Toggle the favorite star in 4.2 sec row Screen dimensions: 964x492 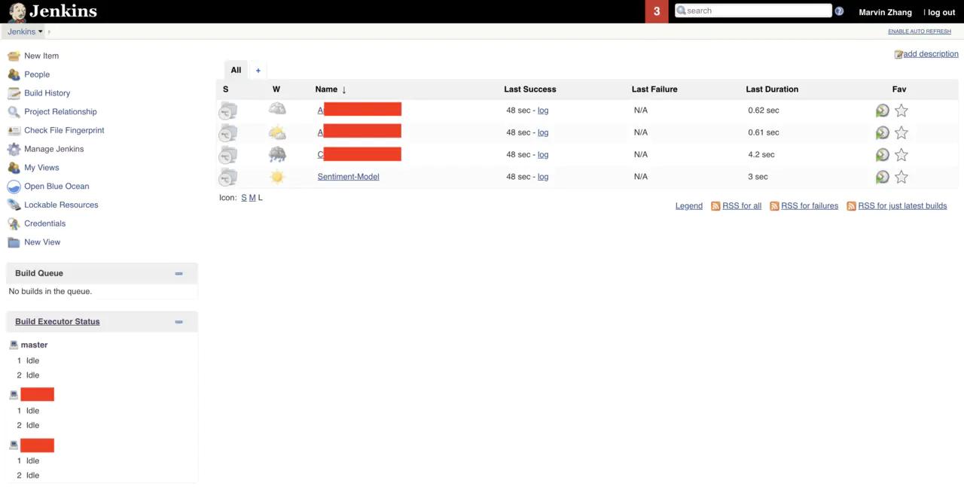click(901, 155)
